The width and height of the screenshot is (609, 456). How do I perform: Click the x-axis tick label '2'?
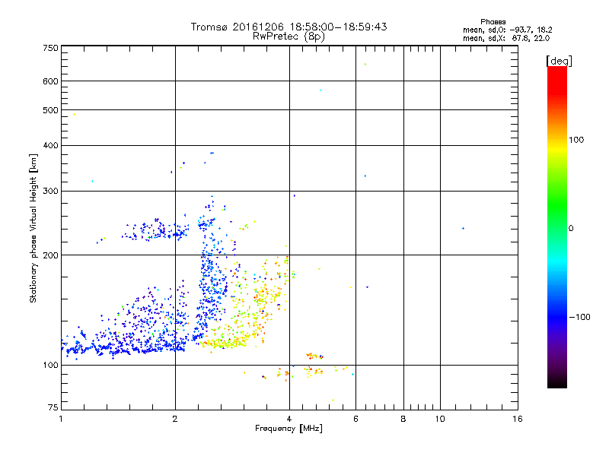pyautogui.click(x=175, y=419)
